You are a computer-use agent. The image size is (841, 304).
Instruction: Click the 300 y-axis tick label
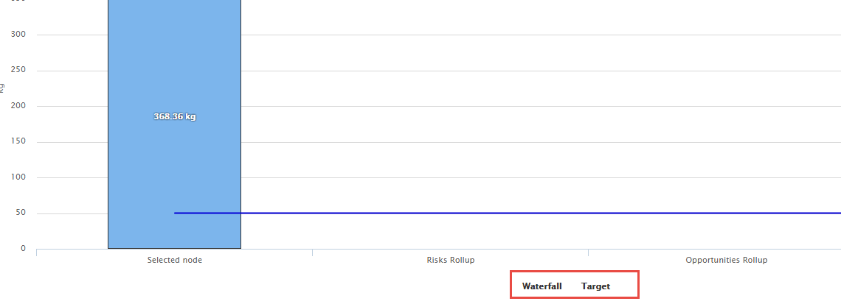[x=18, y=35]
